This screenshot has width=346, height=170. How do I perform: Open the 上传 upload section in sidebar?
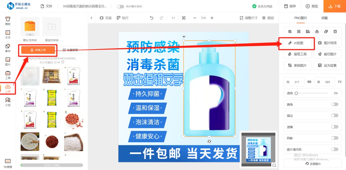8,88
